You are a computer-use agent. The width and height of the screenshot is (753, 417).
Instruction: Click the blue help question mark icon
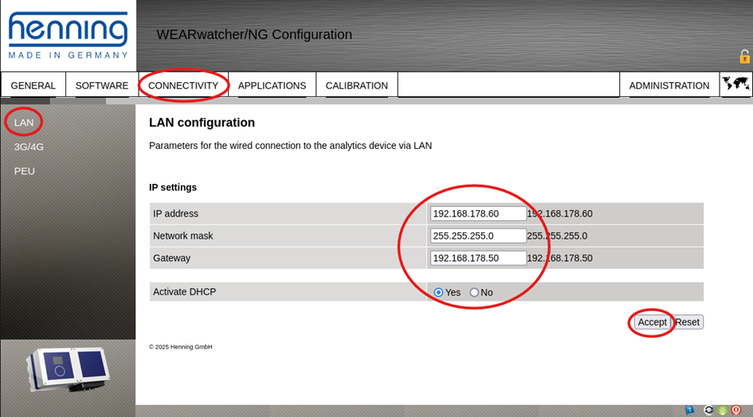point(689,410)
